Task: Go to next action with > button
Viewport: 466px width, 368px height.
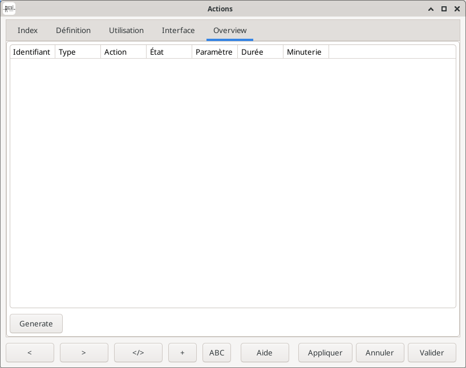Action: [x=84, y=353]
